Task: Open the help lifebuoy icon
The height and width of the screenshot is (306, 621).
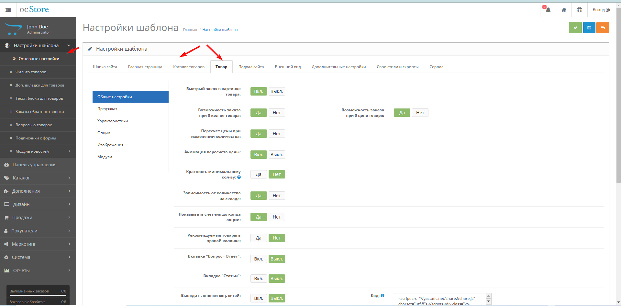Action: point(580,10)
